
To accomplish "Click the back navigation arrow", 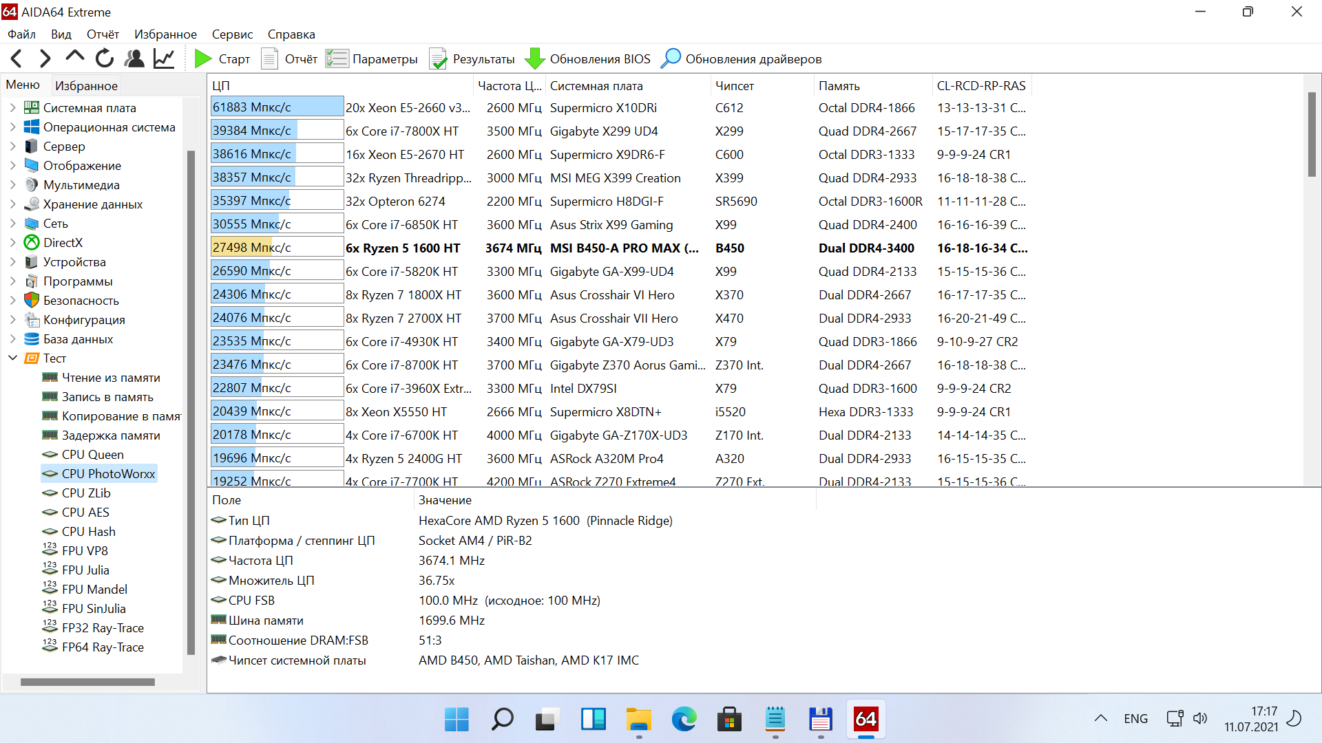I will pos(17,59).
